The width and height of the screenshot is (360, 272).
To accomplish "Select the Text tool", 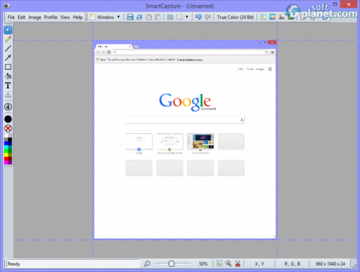I will 8,86.
